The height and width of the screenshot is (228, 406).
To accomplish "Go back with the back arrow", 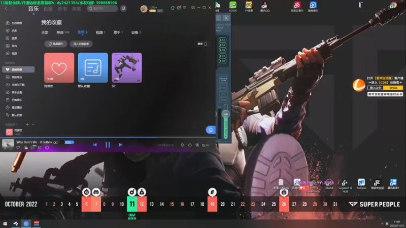I will pyautogui.click(x=6, y=9).
